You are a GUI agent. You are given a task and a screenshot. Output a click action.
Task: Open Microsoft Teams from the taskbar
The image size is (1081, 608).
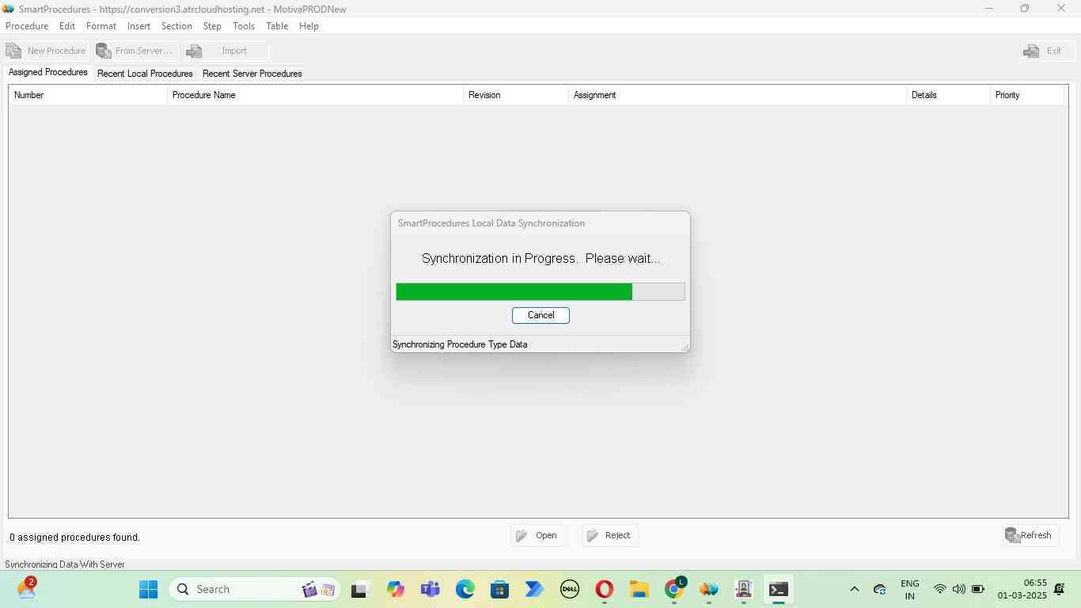click(430, 589)
